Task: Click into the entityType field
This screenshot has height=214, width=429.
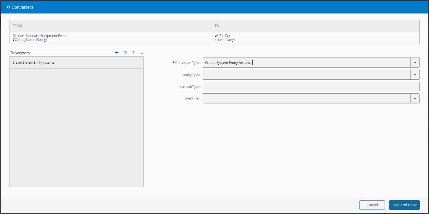Action: [306, 75]
